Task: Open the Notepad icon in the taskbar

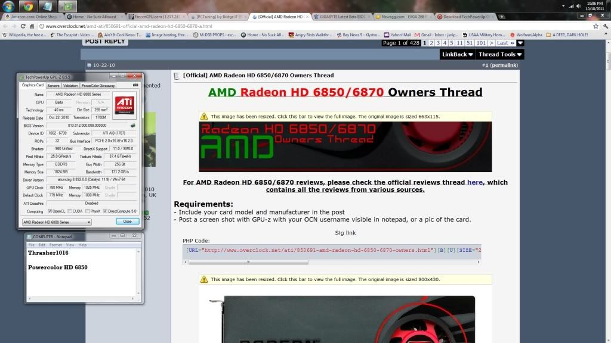Action: [48, 6]
